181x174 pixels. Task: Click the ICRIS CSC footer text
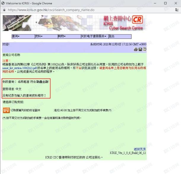coord(74,157)
